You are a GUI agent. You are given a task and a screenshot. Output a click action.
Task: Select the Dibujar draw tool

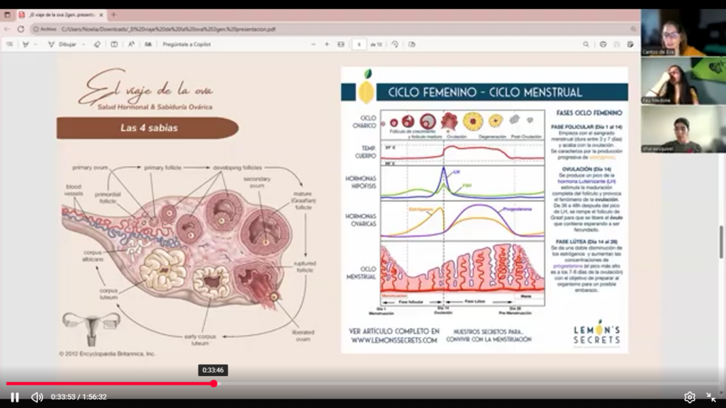pyautogui.click(x=62, y=44)
